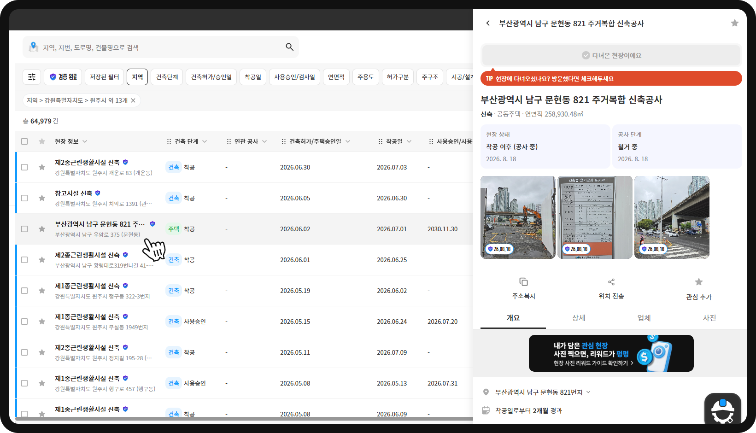
Task: Click the location pin icon by 문현동 821번지
Action: (486, 392)
